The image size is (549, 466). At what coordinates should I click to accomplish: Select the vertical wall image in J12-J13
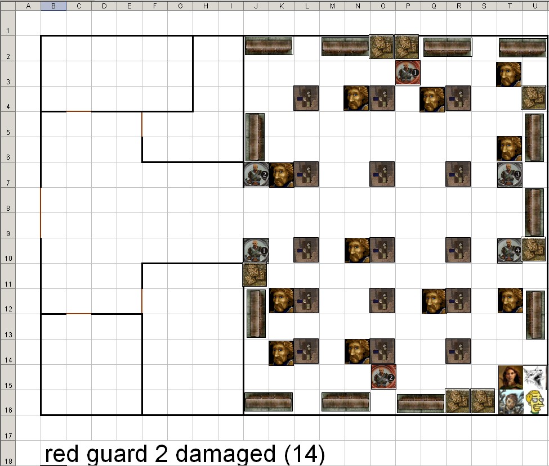point(256,314)
